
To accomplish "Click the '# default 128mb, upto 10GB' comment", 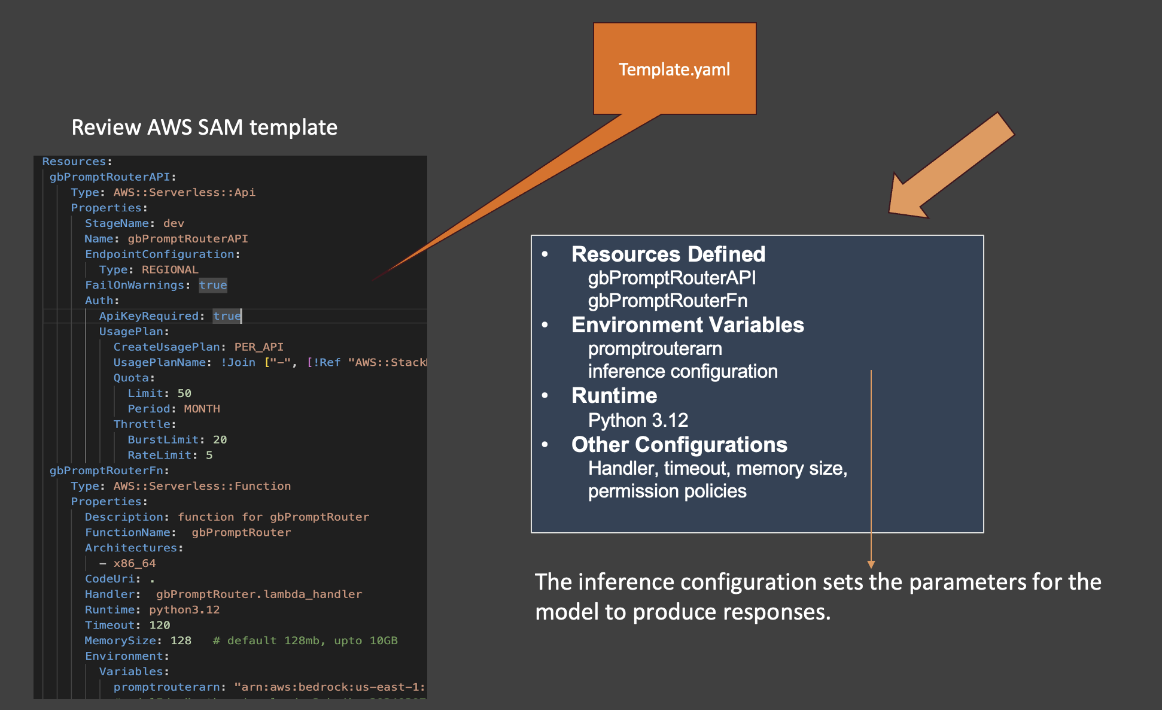I will (305, 641).
